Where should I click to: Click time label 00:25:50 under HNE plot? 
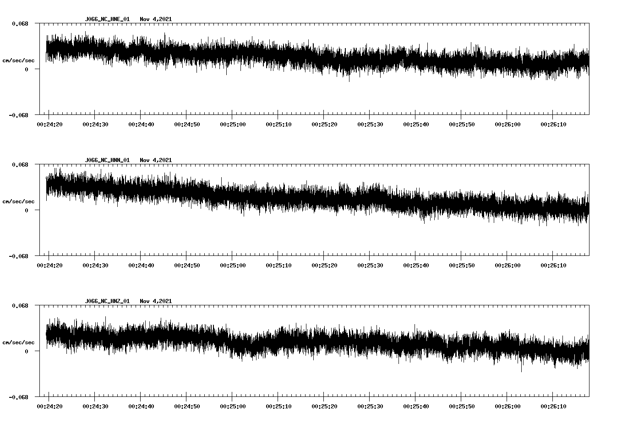462,125
